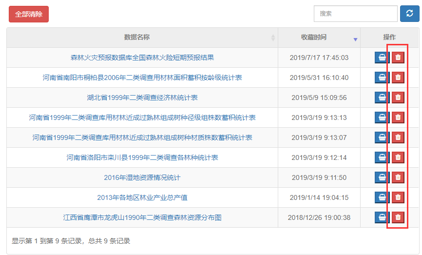Add 河南省南阳市桐柏县2006年 row to basket
422x255 pixels.
(x=382, y=78)
